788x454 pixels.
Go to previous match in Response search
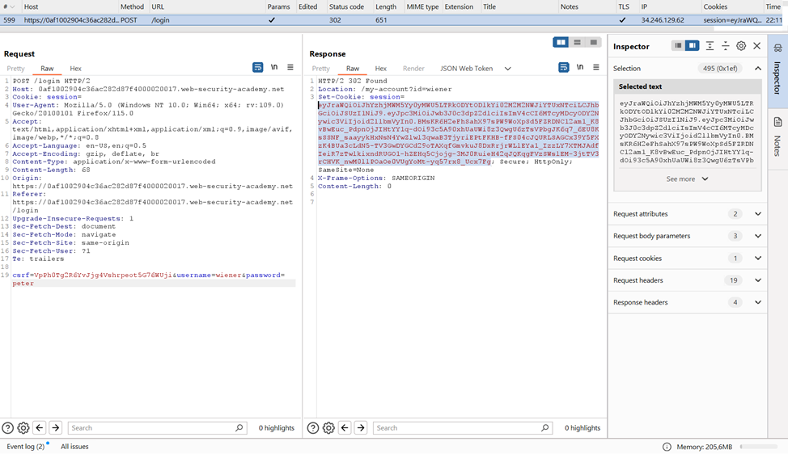[x=345, y=428]
